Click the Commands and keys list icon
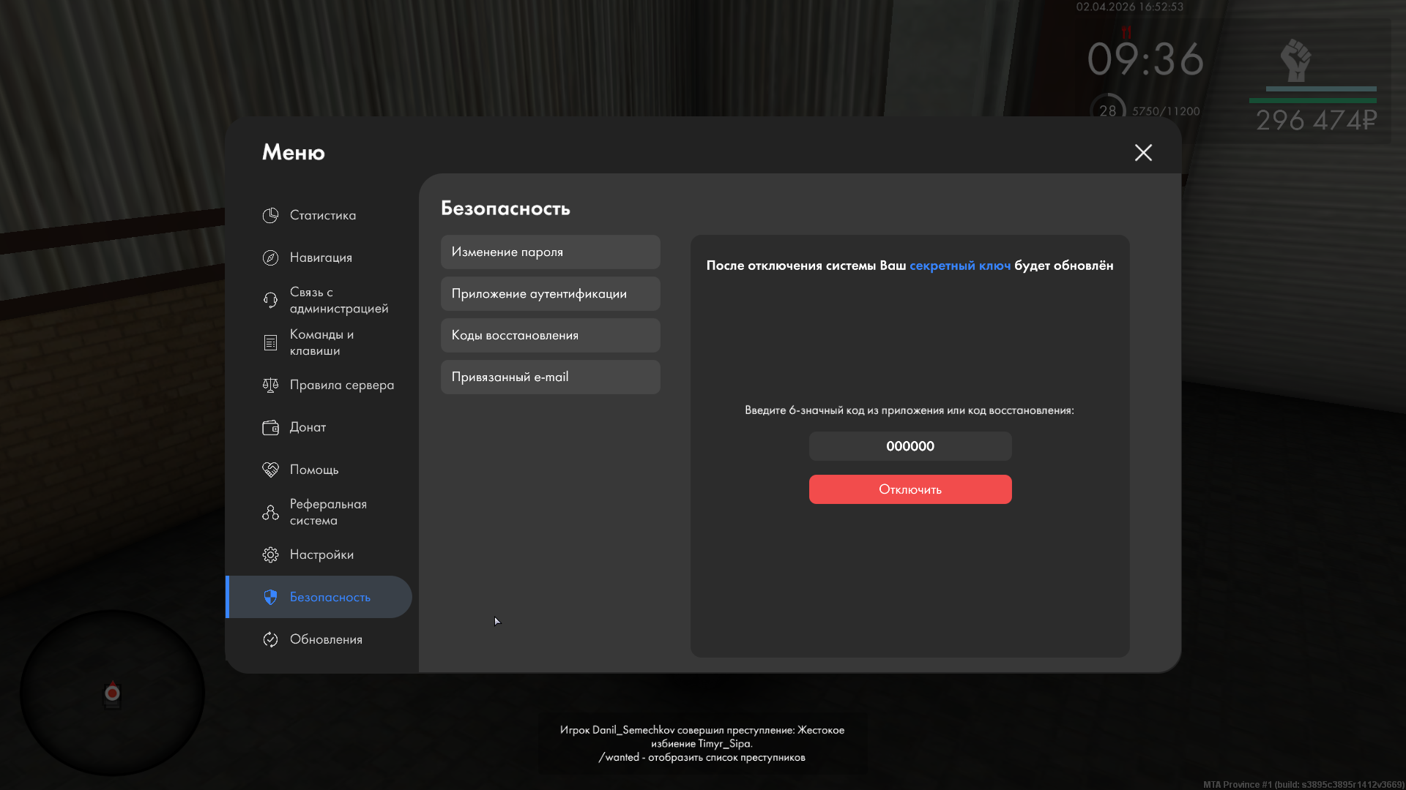 (270, 342)
